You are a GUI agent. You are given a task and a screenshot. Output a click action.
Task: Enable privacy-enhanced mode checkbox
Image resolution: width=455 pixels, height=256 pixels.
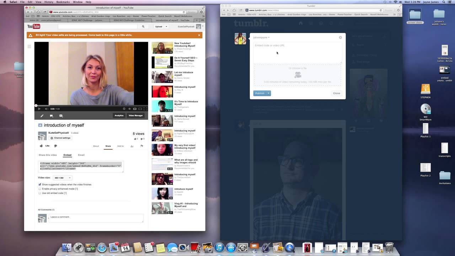click(x=40, y=189)
